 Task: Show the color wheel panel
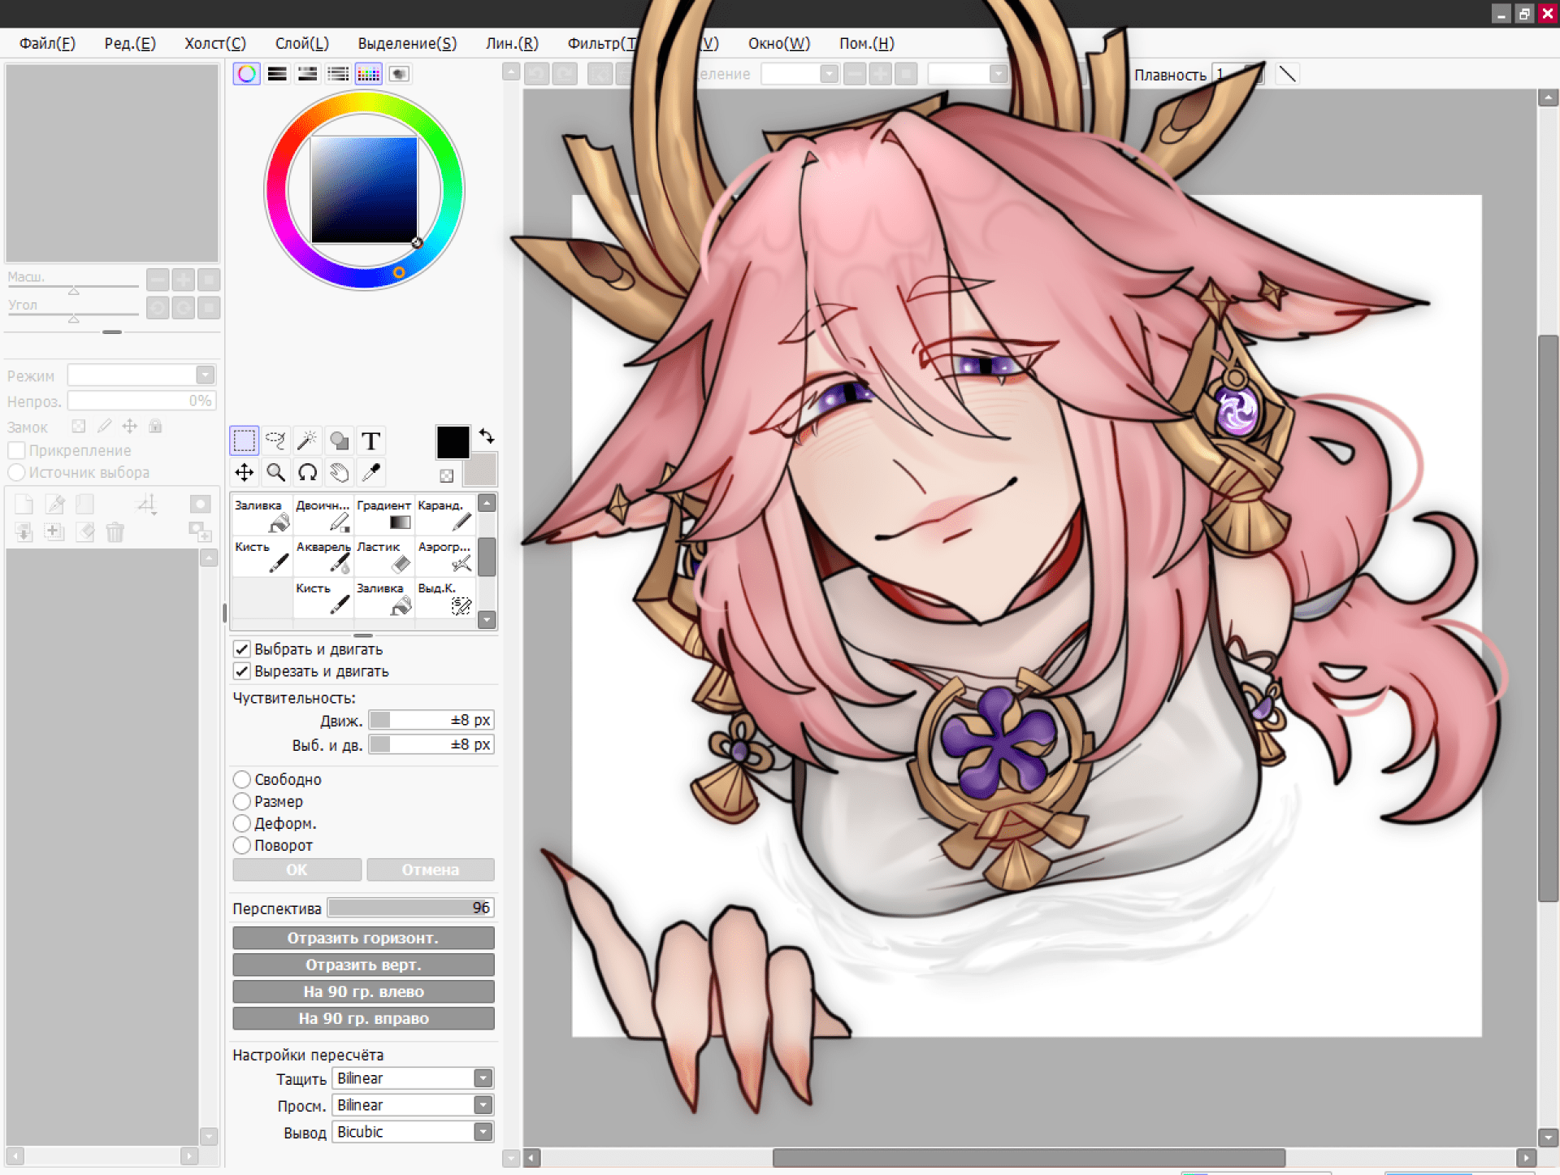tap(246, 74)
